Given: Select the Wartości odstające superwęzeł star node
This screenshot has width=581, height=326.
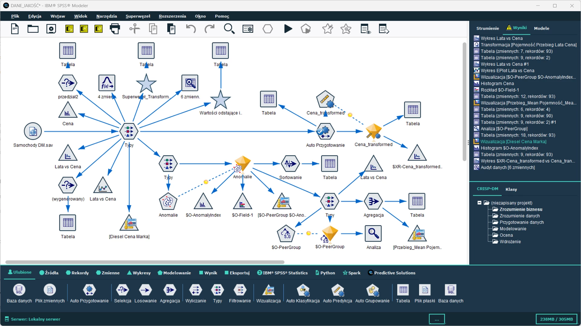Looking at the screenshot, I should coord(221,100).
